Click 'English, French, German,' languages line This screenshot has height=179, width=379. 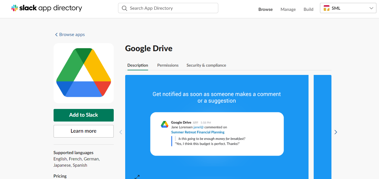click(76, 159)
